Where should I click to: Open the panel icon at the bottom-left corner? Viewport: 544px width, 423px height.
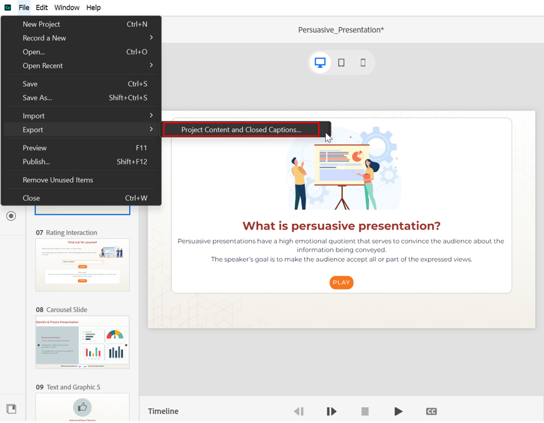click(11, 408)
